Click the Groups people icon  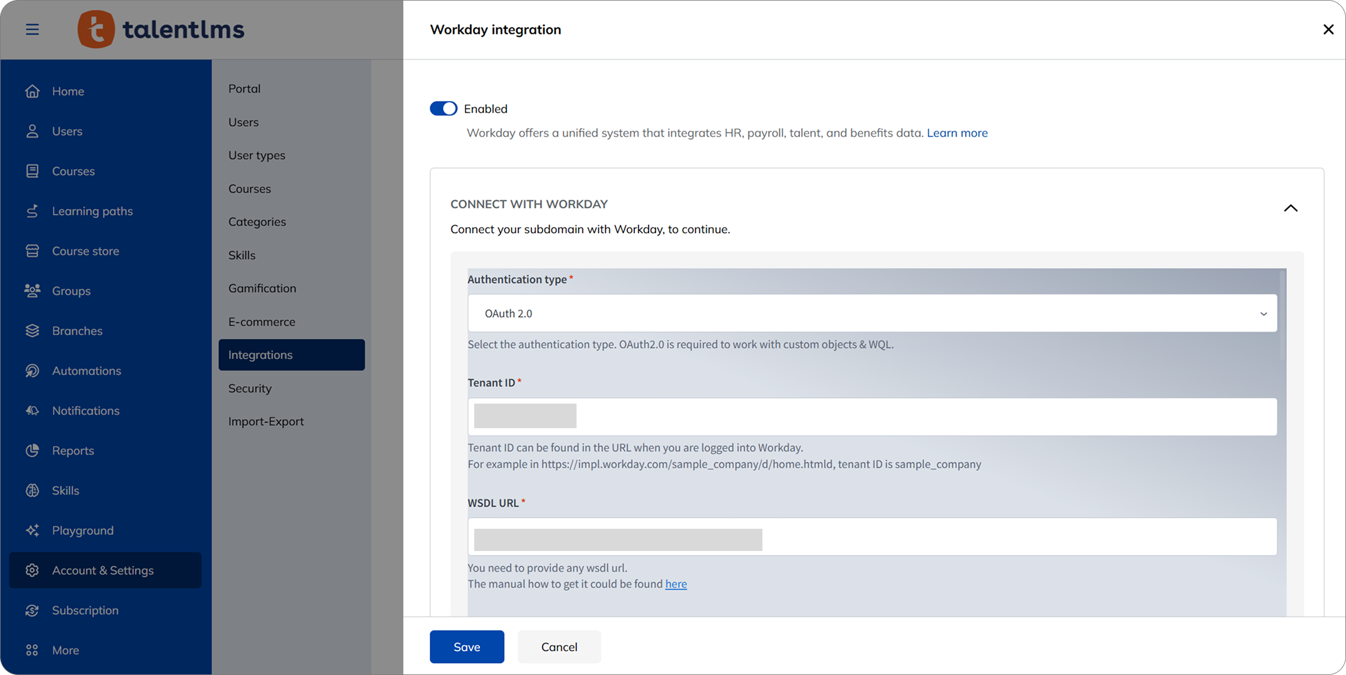click(x=32, y=291)
